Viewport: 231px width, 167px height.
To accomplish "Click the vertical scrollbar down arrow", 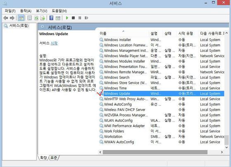I will (x=226, y=147).
